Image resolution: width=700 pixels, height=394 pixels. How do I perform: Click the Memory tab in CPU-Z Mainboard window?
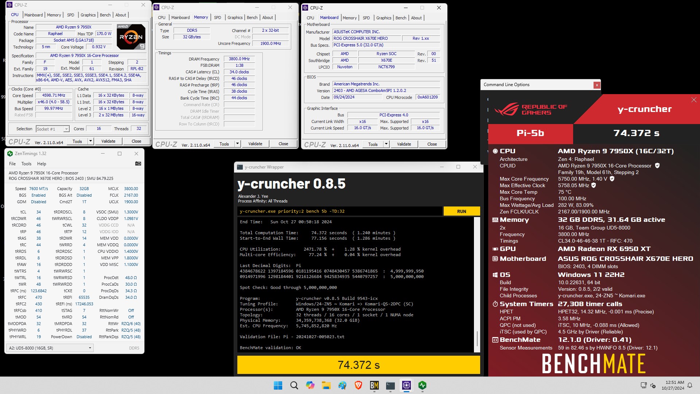point(350,18)
